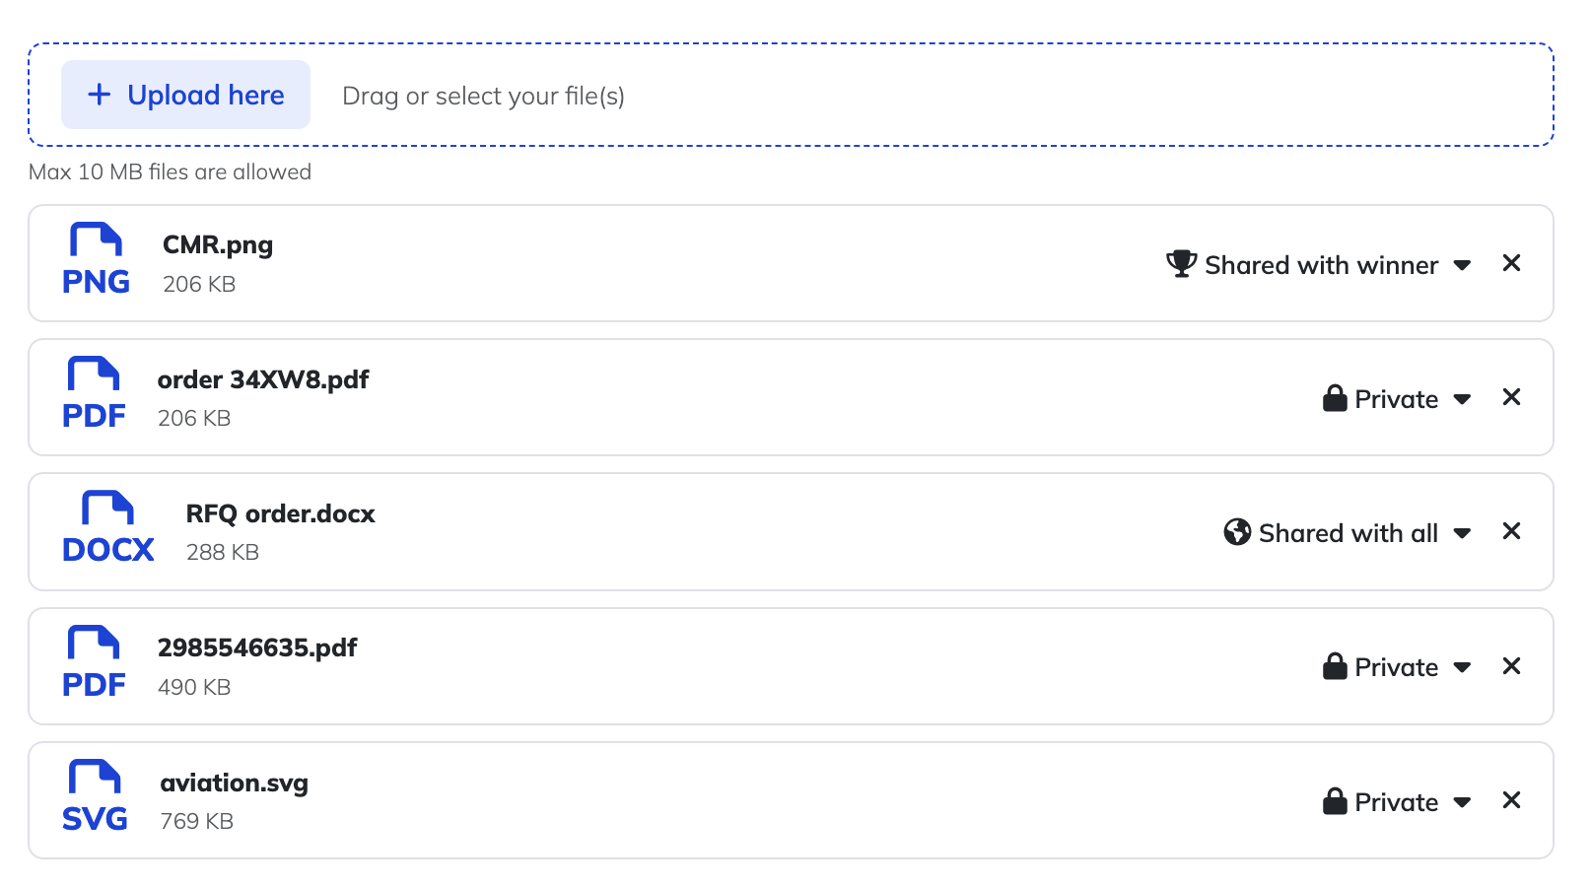The image size is (1591, 887).
Task: Remove CMR.png from the upload list
Action: pos(1511,263)
